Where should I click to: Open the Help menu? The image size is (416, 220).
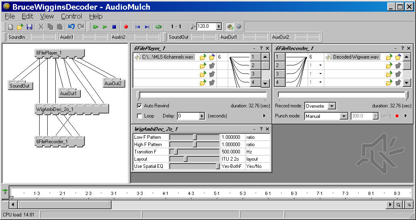[x=96, y=17]
